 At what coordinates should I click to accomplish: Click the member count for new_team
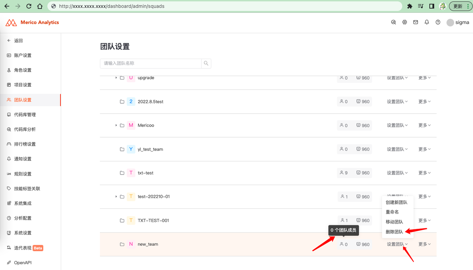[x=344, y=244]
